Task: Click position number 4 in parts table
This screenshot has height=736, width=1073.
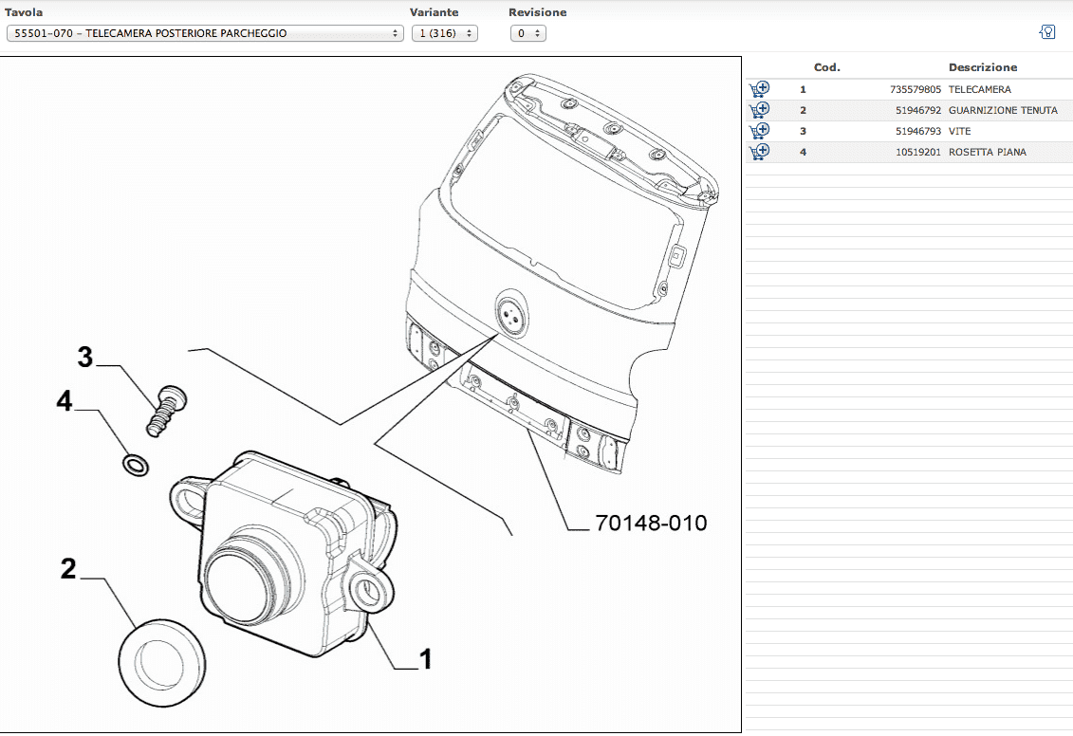Action: coord(803,152)
